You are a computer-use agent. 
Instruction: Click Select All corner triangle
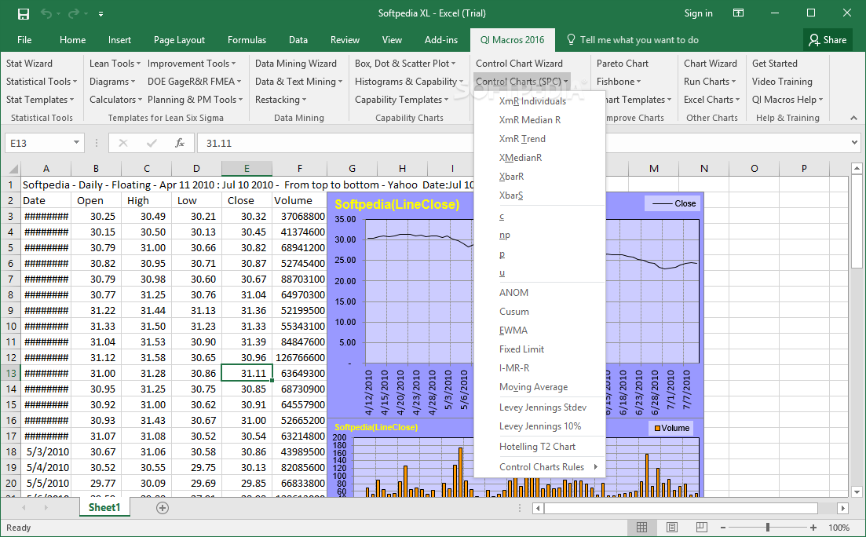pos(12,169)
